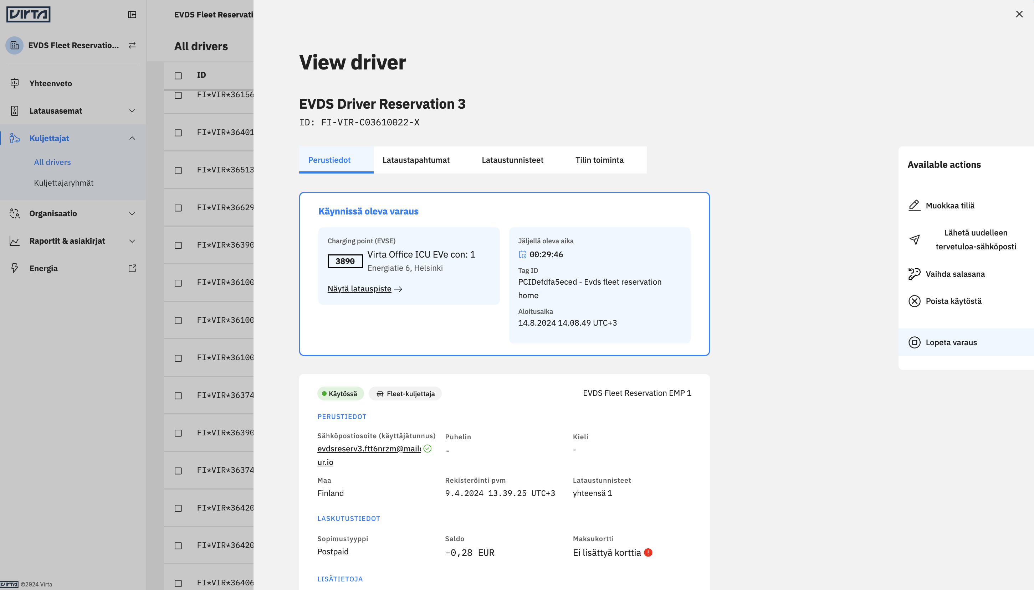Click the Fleet-kuljettaja tag chip

click(x=405, y=394)
